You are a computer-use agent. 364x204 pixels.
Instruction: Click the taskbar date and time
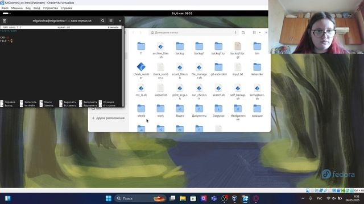point(353,198)
